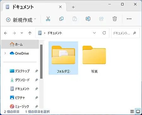Minimize the Explorer window
The image size is (142, 115).
[109, 4]
